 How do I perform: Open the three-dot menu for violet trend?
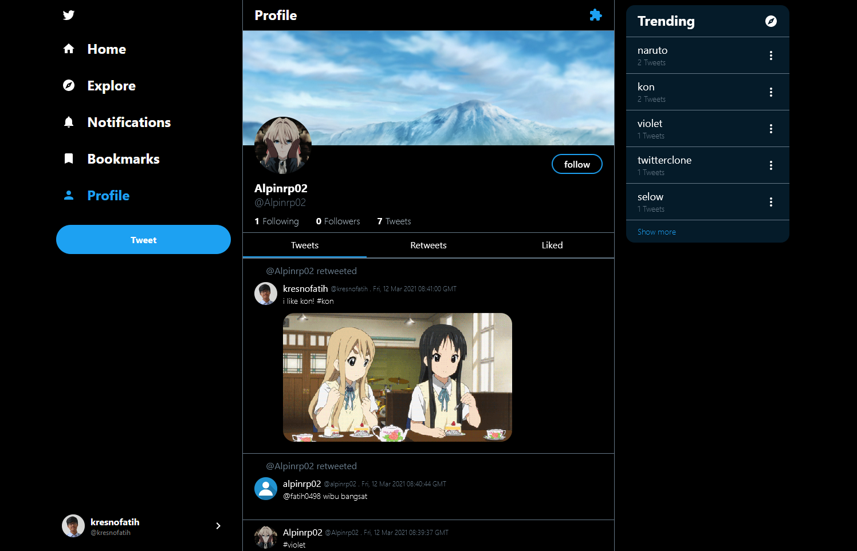pyautogui.click(x=771, y=129)
